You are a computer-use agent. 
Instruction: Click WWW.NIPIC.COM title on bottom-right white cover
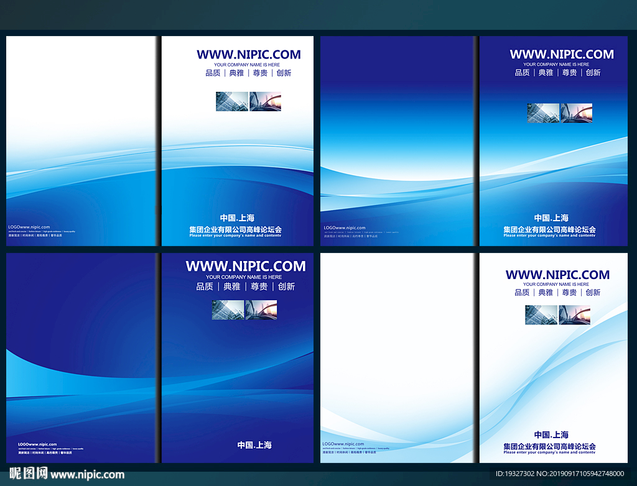[557, 275]
